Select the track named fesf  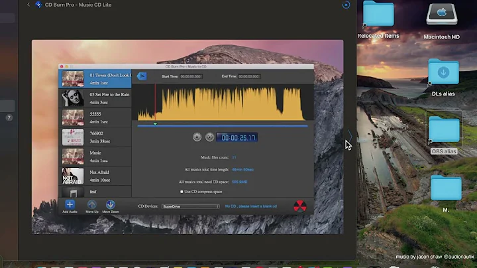[95, 192]
